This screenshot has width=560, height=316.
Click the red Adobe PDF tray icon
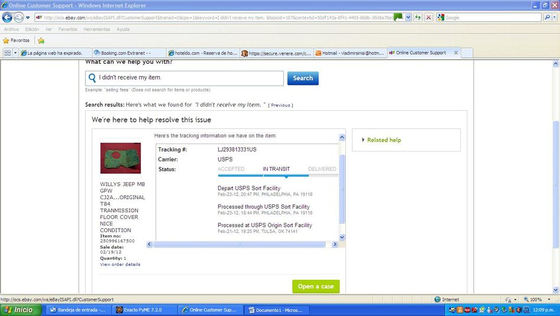(x=474, y=310)
